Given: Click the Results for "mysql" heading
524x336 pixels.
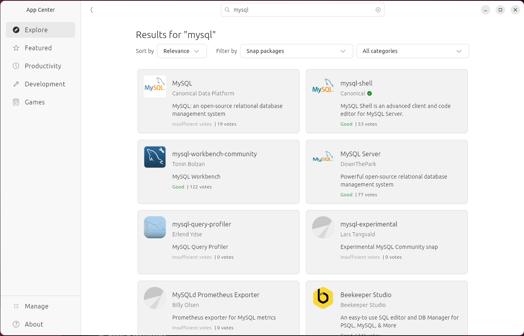Looking at the screenshot, I should coord(176,35).
